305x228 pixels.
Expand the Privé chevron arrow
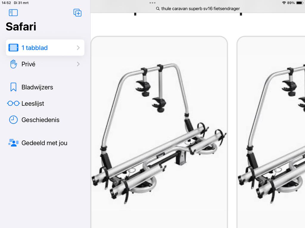[x=78, y=64]
